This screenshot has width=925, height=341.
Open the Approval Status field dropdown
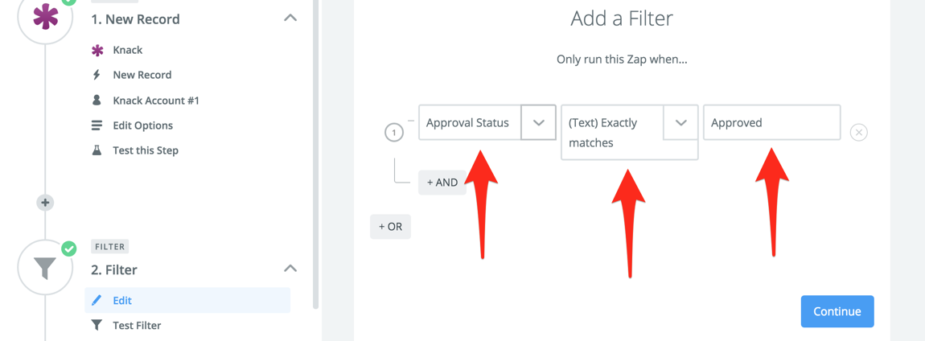(538, 123)
